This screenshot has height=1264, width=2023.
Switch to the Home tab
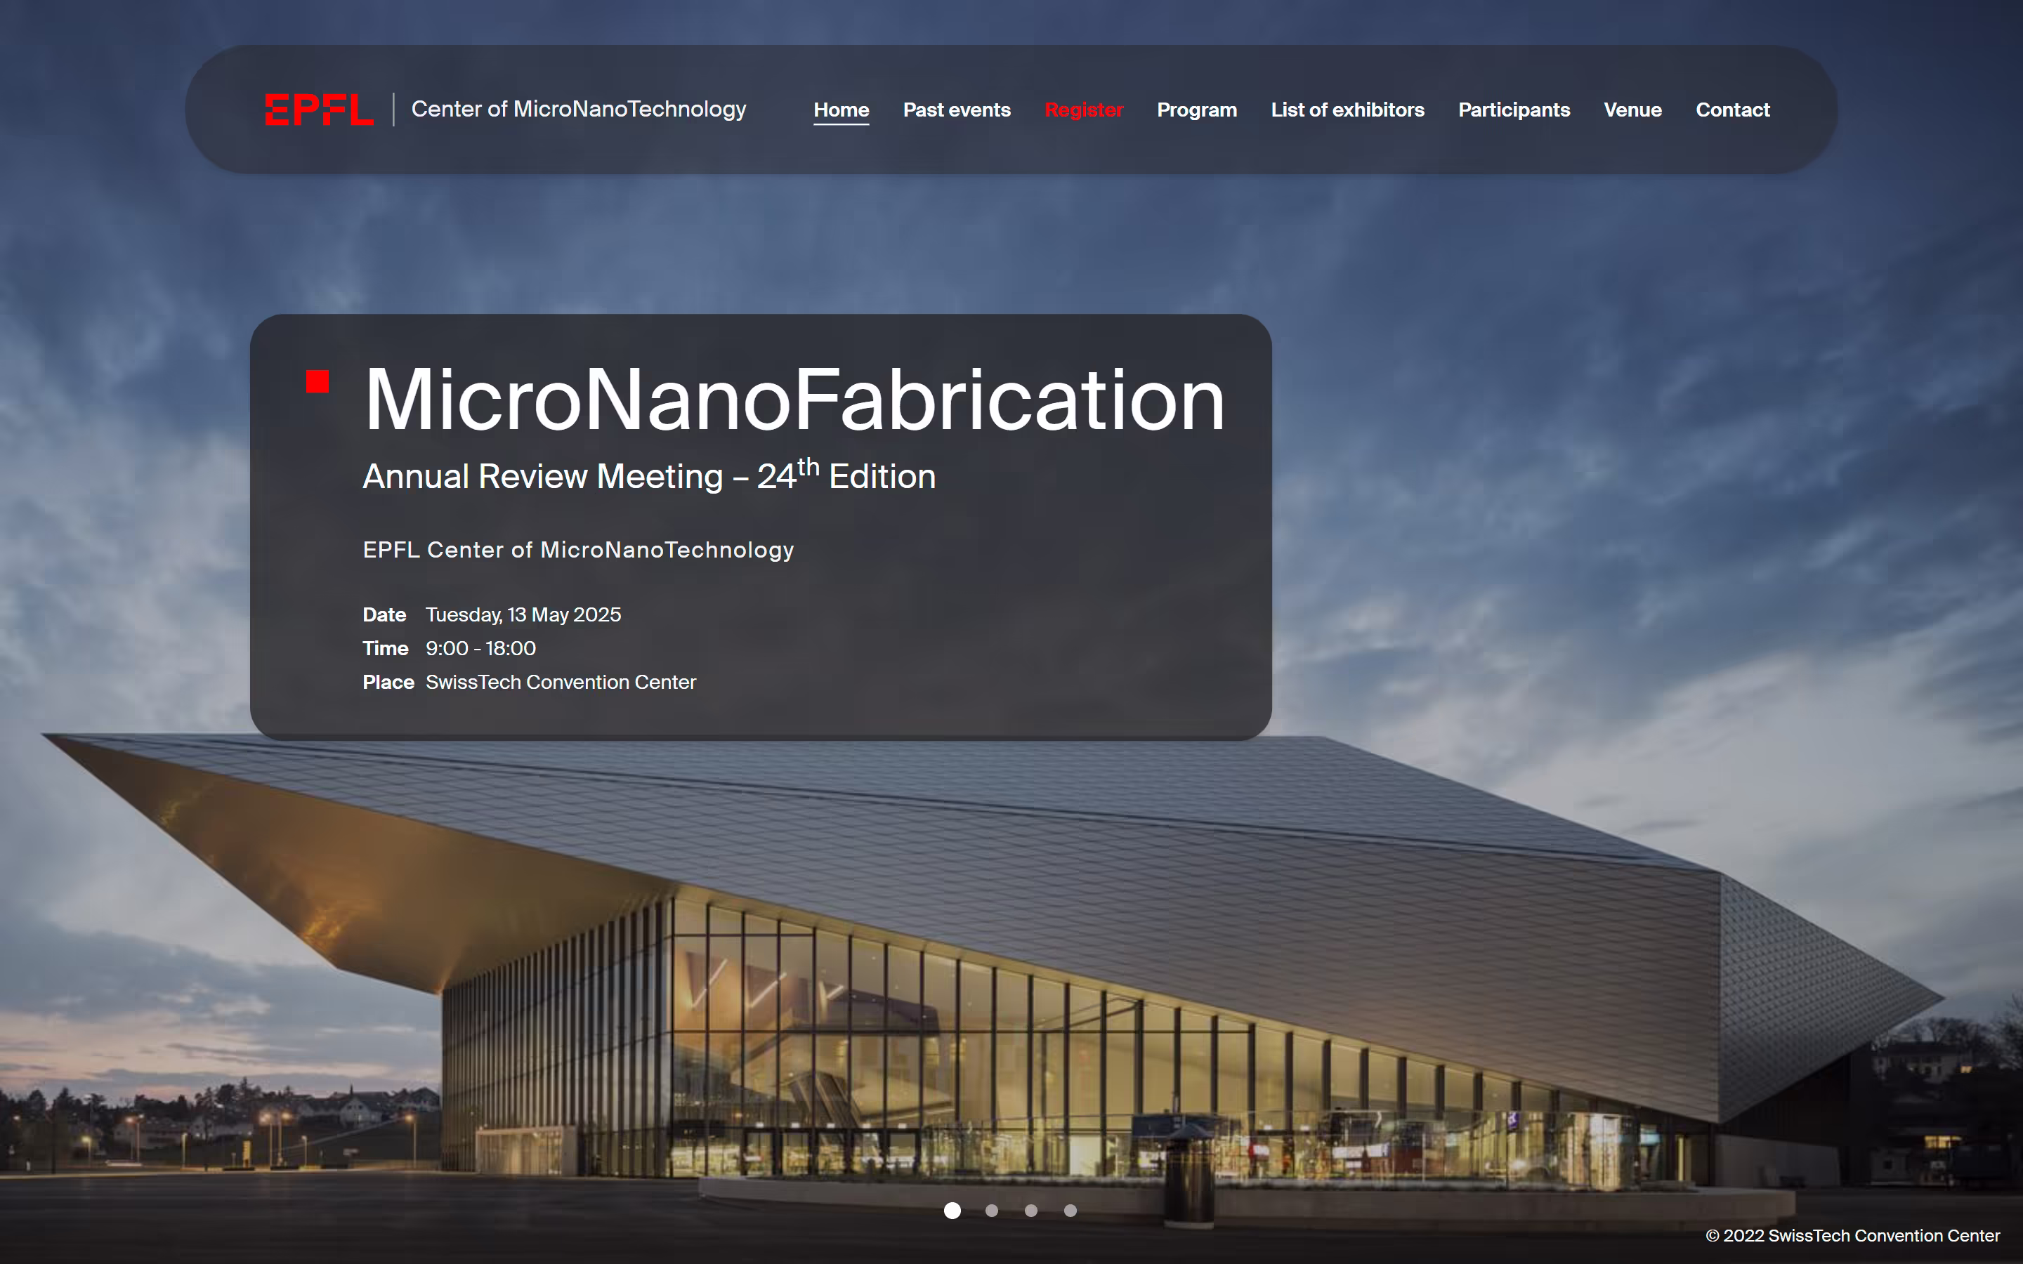(x=841, y=110)
